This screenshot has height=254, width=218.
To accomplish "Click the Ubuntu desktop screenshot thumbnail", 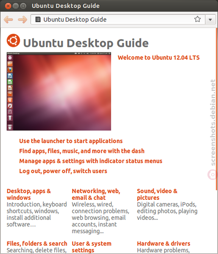I will pyautogui.click(x=59, y=91).
